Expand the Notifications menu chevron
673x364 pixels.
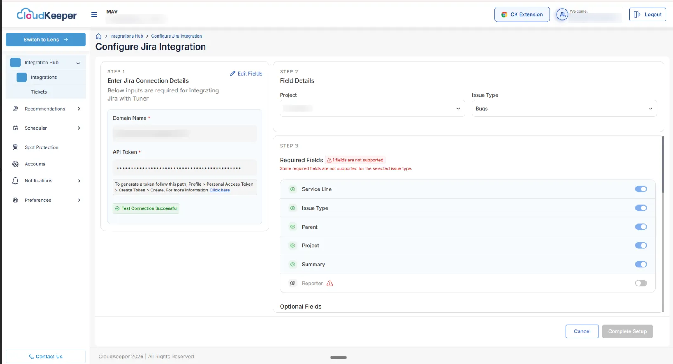pos(79,181)
